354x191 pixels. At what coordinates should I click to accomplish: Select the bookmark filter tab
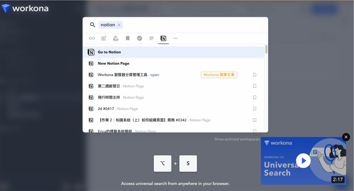click(128, 38)
